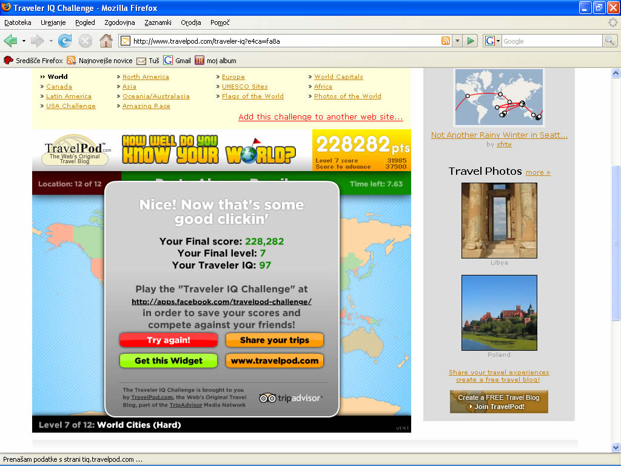Click the green Get this Widget button

click(169, 360)
